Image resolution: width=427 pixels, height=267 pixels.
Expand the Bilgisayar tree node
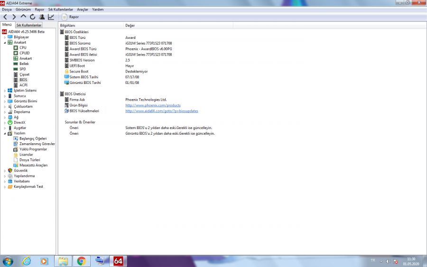[x=5, y=37]
